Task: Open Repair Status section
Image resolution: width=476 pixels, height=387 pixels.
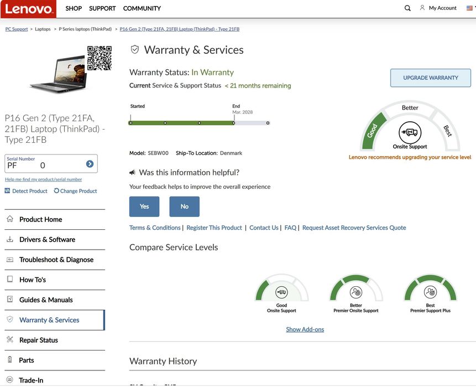Action: (x=55, y=340)
